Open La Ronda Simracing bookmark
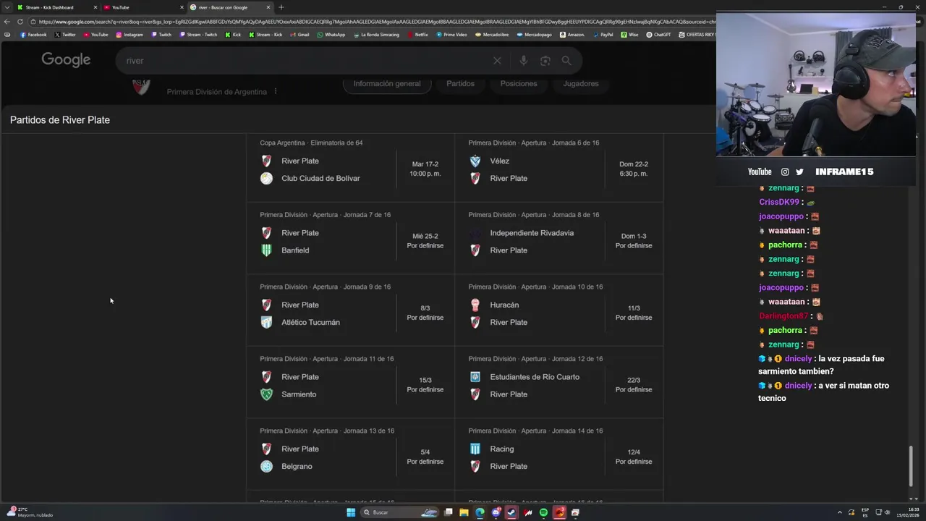This screenshot has width=926, height=521. tap(376, 35)
